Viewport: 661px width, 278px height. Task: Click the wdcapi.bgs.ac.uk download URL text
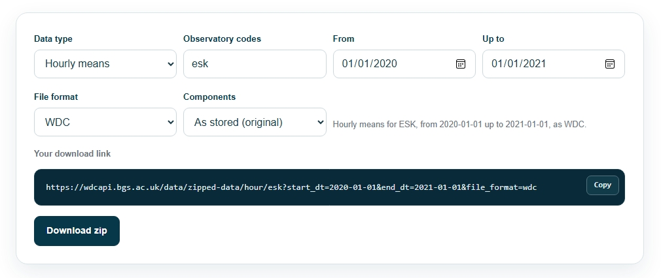coord(291,187)
